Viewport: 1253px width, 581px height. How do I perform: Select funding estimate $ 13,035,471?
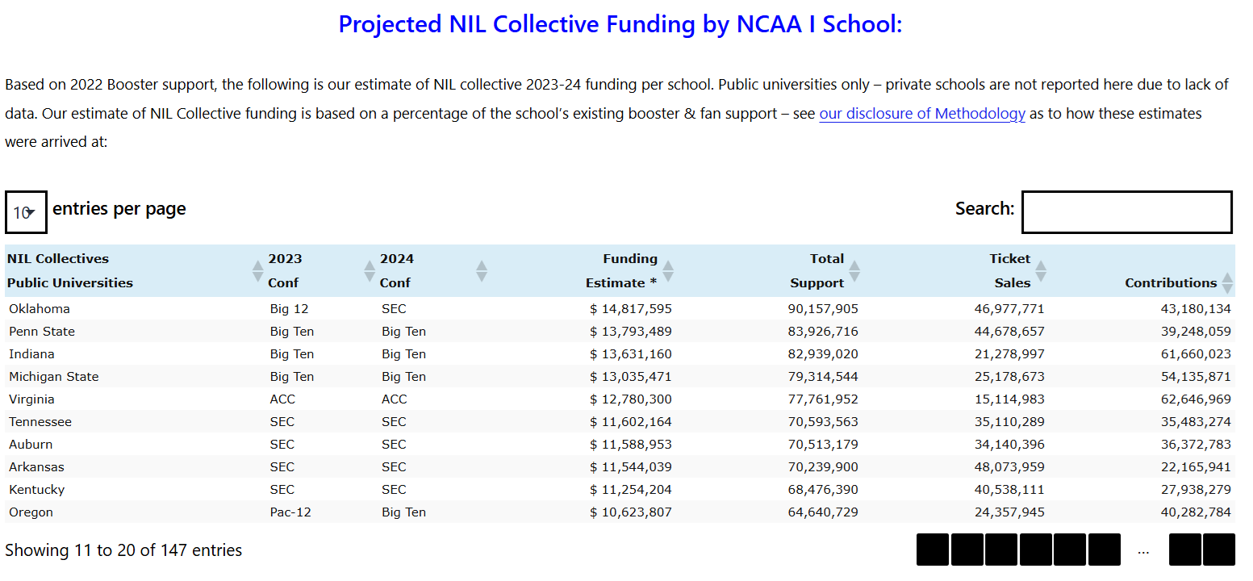(631, 377)
